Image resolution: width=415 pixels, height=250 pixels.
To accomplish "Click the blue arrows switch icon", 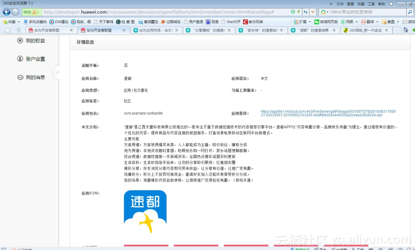I will pyautogui.click(x=306, y=12).
